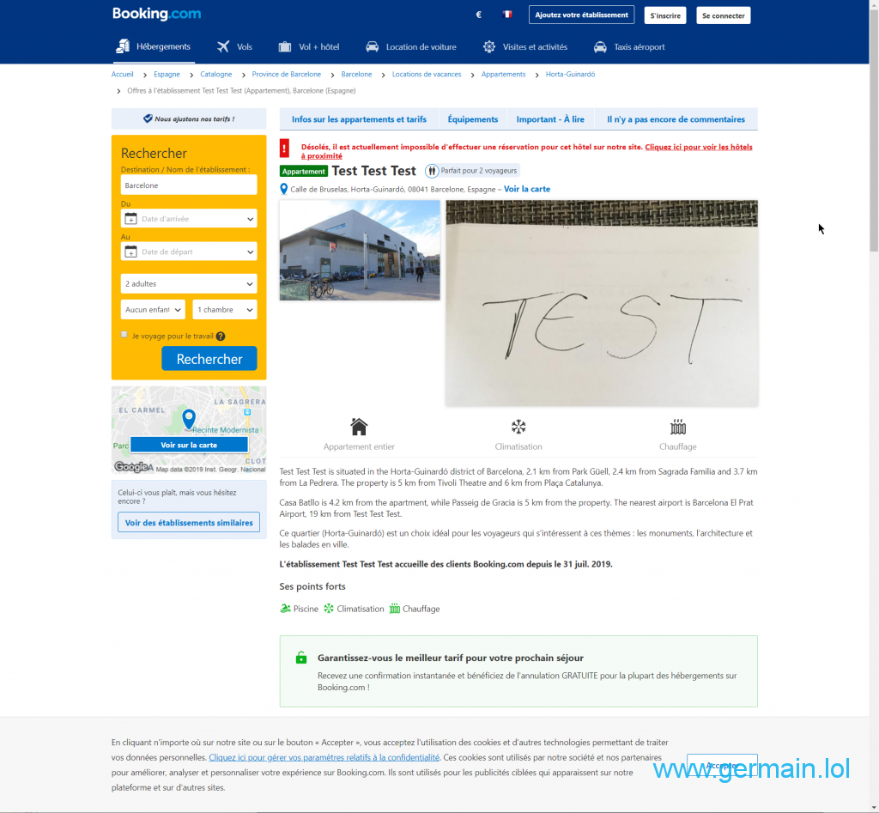
Task: Click the Booking.com logo
Action: (156, 14)
